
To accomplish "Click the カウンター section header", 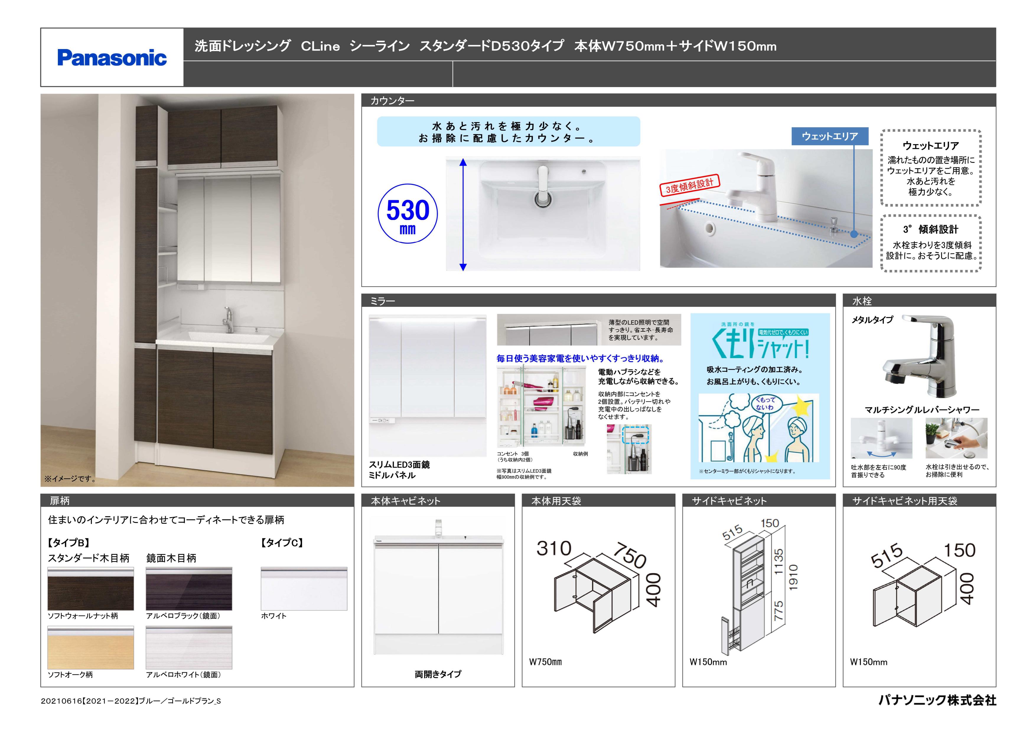I will coord(679,101).
